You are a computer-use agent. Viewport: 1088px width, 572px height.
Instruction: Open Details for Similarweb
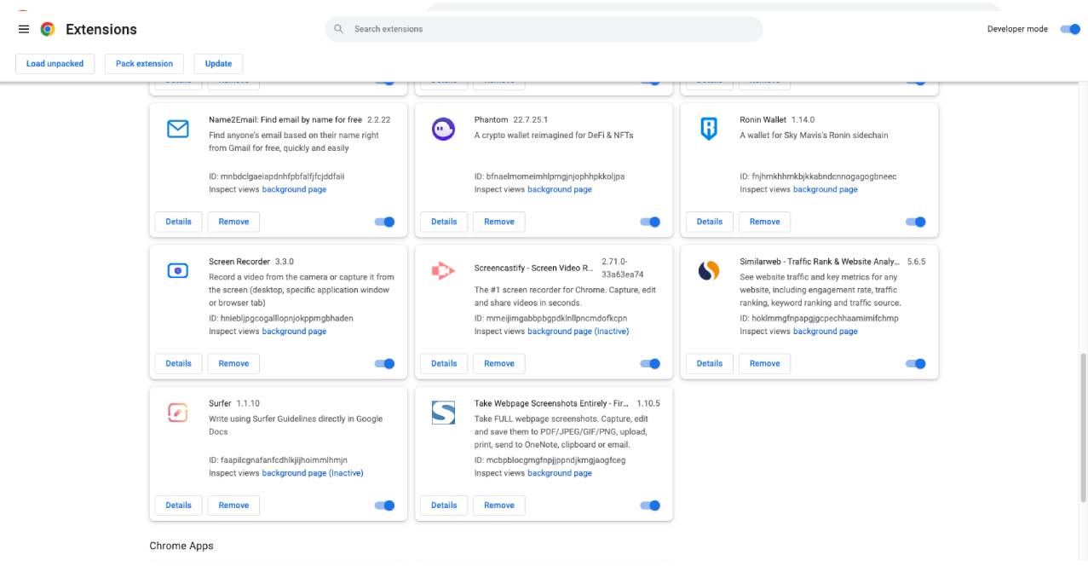pyautogui.click(x=710, y=363)
